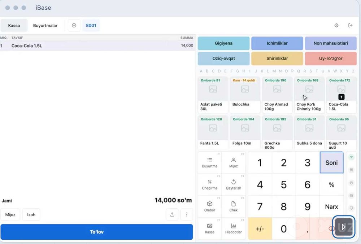Tap keypad digit 1
This screenshot has width=361, height=244.
click(x=260, y=162)
